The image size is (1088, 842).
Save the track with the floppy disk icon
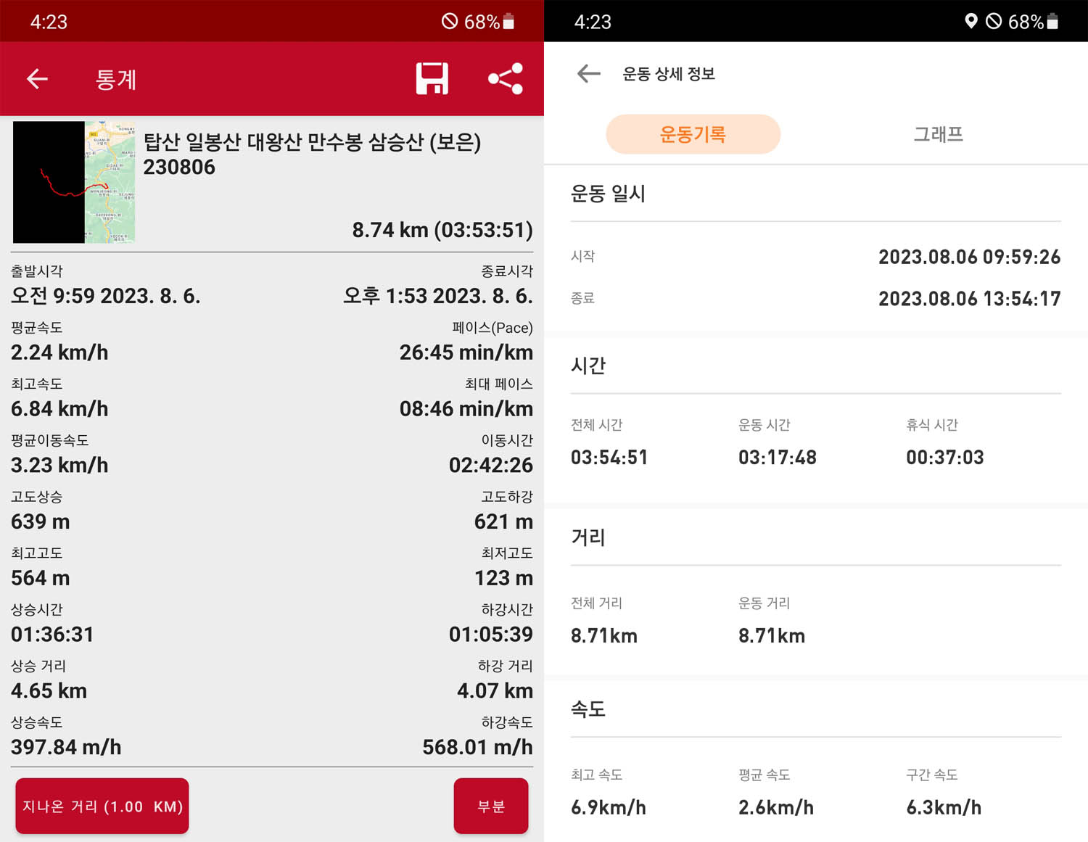(x=432, y=78)
